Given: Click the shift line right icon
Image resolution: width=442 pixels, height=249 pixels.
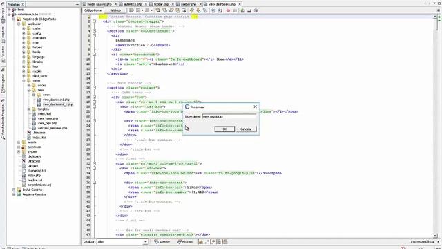Looking at the screenshot, I should [x=220, y=10].
